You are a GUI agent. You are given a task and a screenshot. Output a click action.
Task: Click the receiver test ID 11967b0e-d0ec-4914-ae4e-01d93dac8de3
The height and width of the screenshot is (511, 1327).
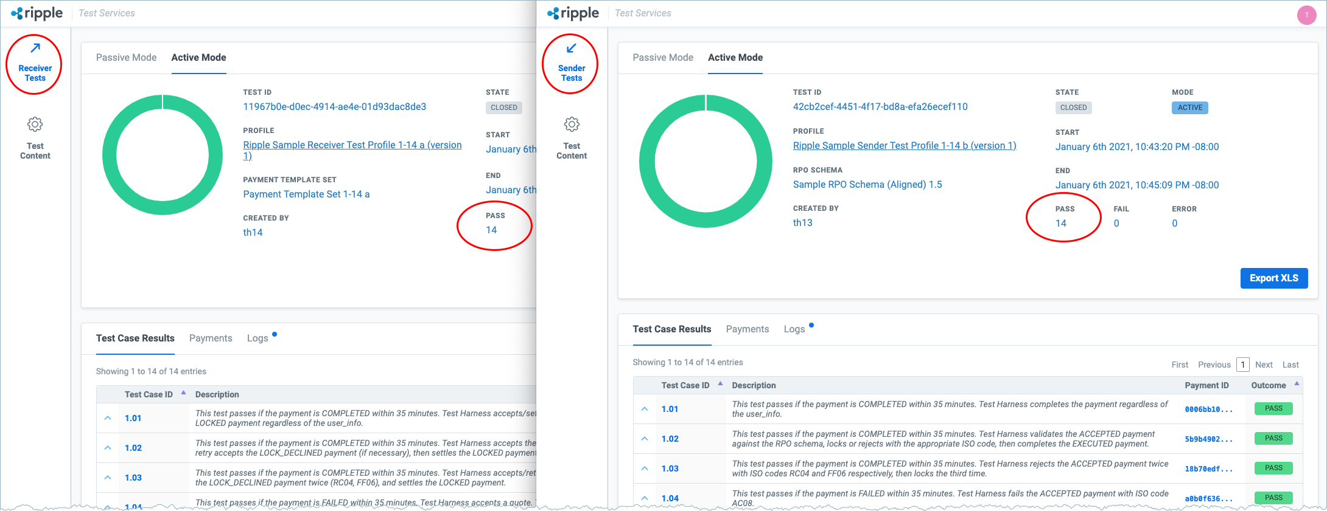point(334,106)
